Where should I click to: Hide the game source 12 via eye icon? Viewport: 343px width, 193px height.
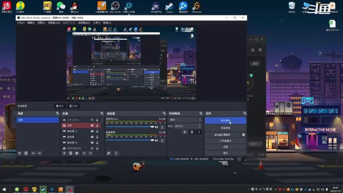(92, 131)
